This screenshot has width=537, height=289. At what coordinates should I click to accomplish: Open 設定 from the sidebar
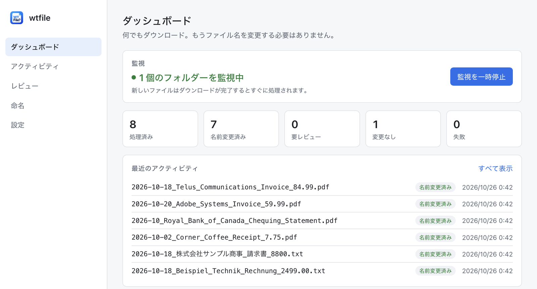pyautogui.click(x=53, y=125)
